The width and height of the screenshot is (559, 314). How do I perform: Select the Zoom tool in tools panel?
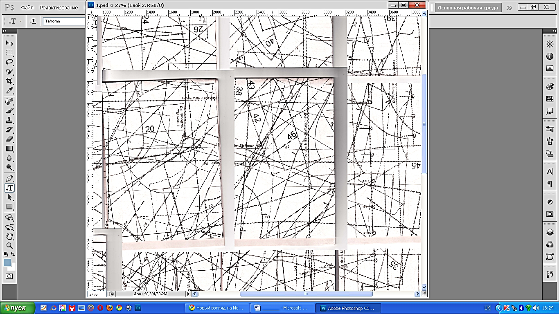(x=9, y=246)
